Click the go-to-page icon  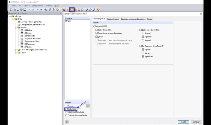[x=46, y=10]
